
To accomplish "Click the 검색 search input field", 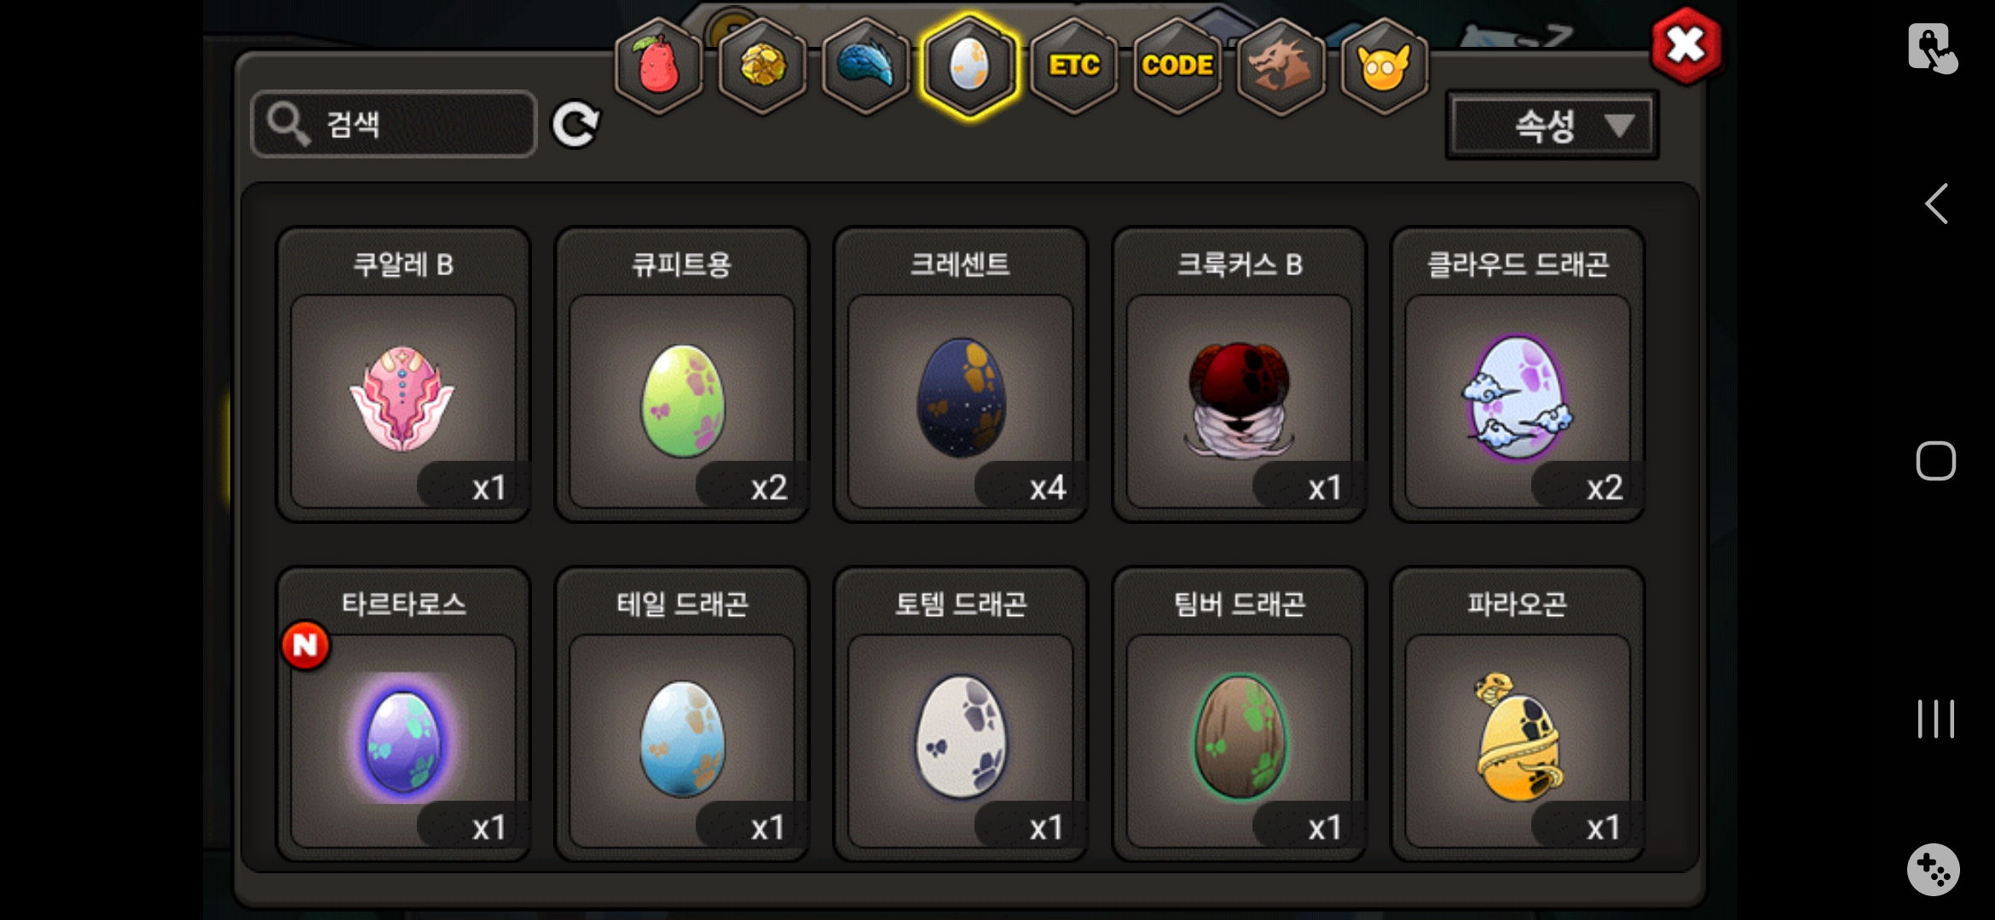I will (x=394, y=124).
